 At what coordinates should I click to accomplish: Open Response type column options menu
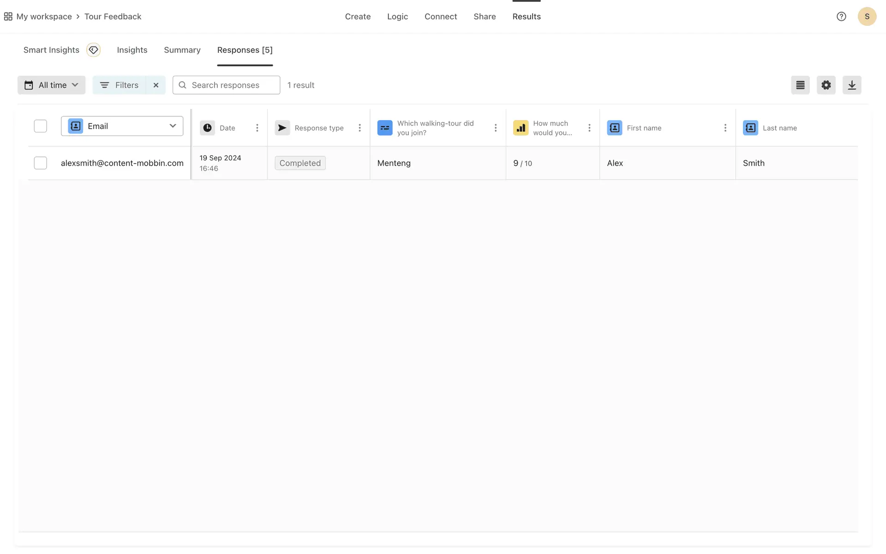pos(359,128)
